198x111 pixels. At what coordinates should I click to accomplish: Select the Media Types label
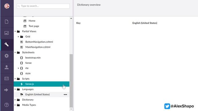coord(29,105)
